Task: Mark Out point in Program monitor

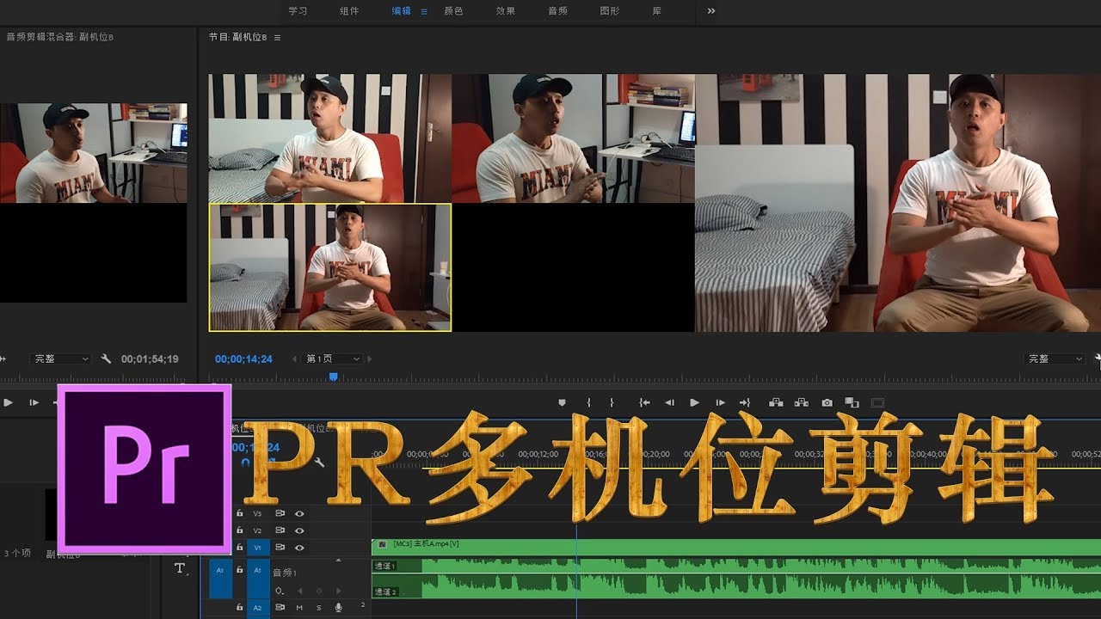Action: click(612, 402)
